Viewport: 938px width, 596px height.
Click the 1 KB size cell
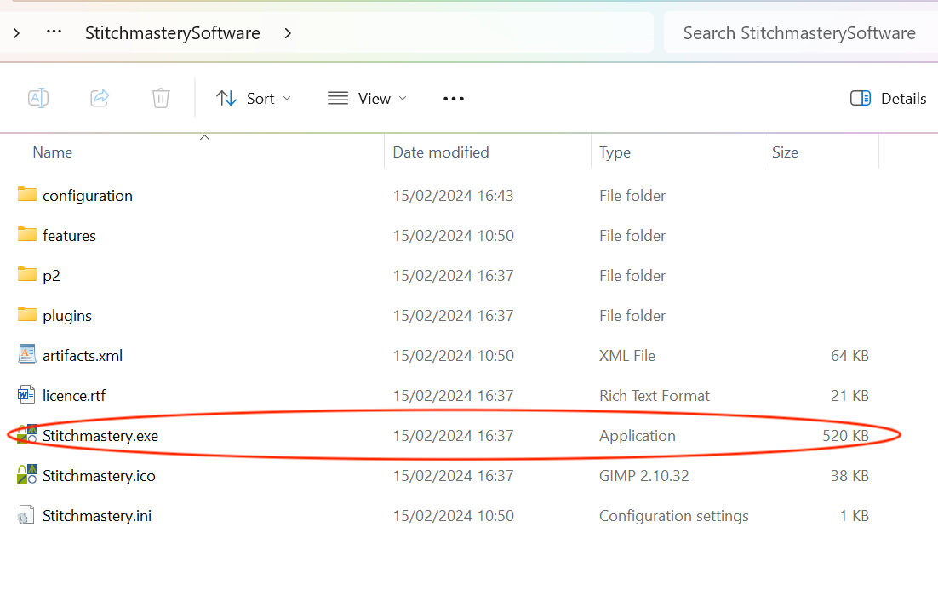pos(855,517)
